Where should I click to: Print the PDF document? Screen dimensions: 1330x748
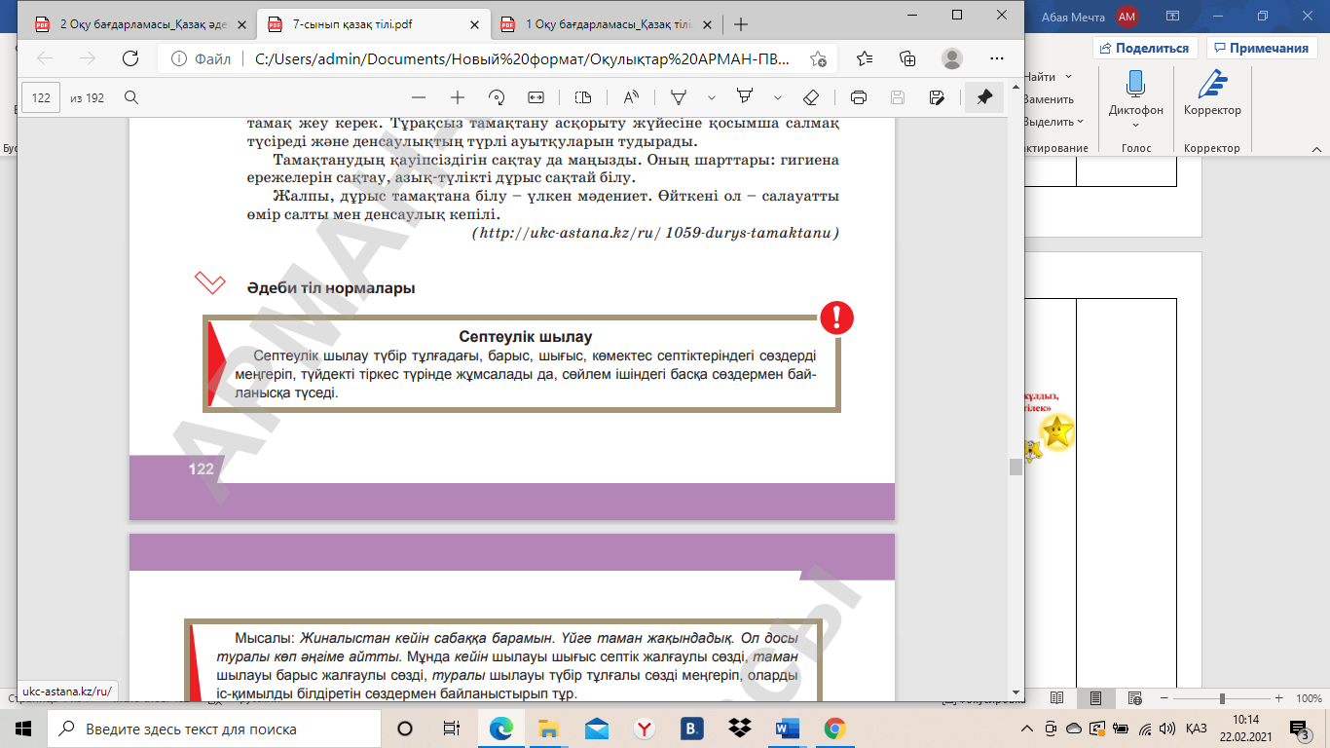coord(859,97)
